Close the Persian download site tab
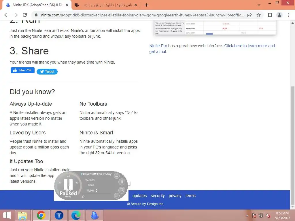295x221 pixels. click(136, 5)
